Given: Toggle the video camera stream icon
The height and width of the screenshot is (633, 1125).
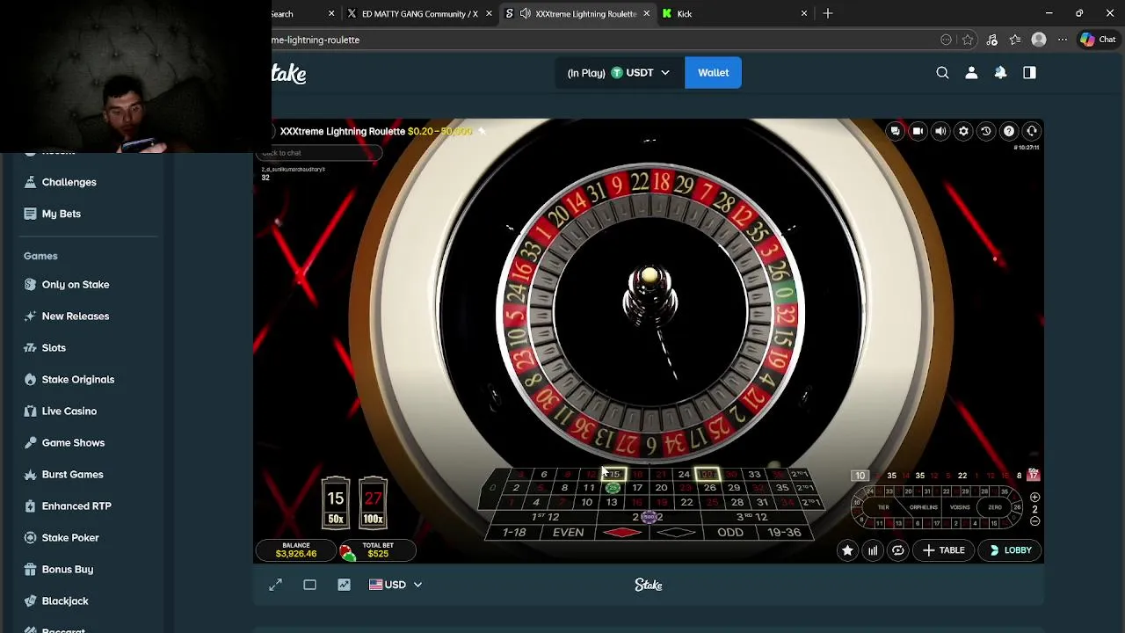Looking at the screenshot, I should click(x=918, y=131).
